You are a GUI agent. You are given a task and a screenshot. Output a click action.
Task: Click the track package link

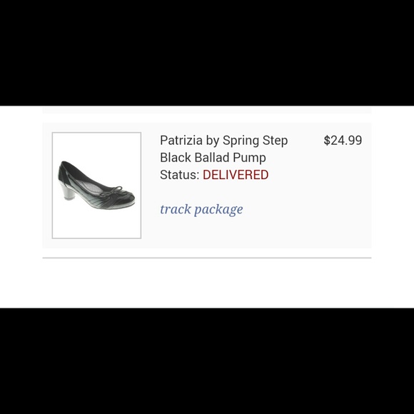(201, 210)
